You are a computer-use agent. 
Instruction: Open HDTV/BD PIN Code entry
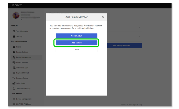point(24,104)
